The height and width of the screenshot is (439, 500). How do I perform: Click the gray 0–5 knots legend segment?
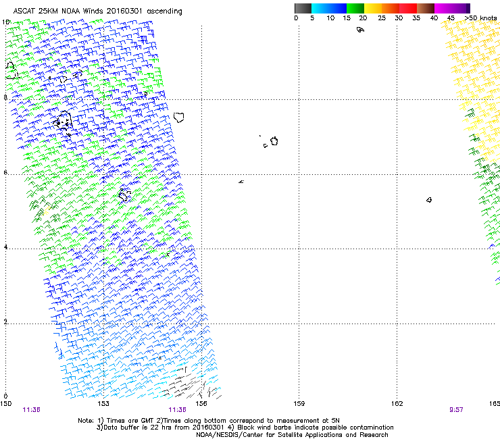pos(303,8)
